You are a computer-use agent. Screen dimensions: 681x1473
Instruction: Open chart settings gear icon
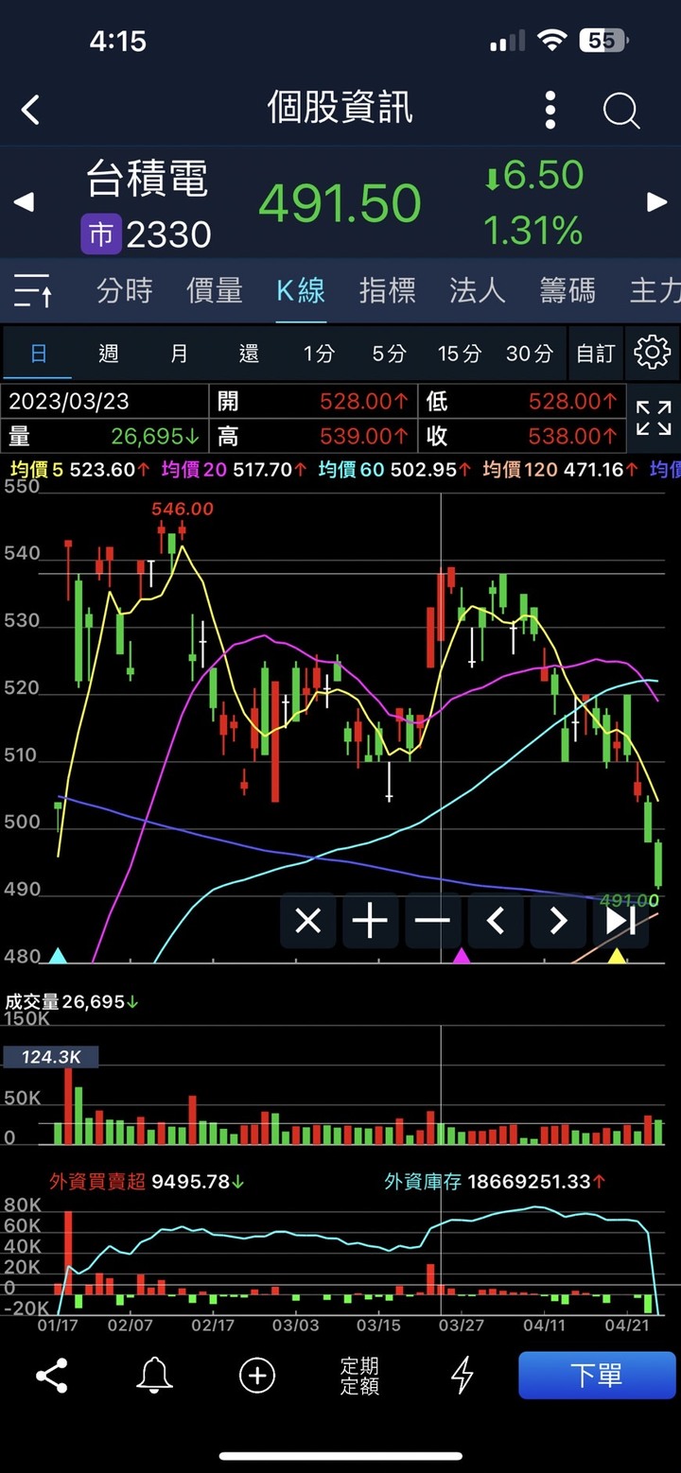652,353
